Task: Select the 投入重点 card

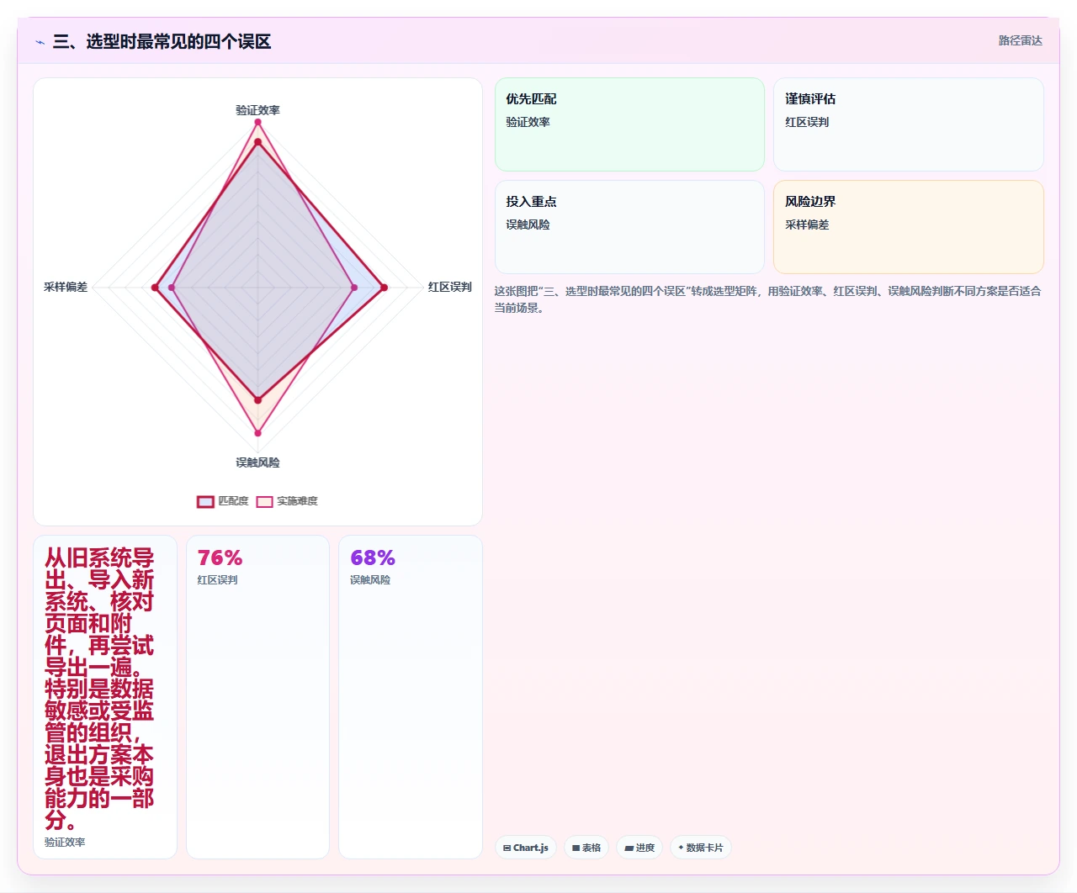Action: 629,227
